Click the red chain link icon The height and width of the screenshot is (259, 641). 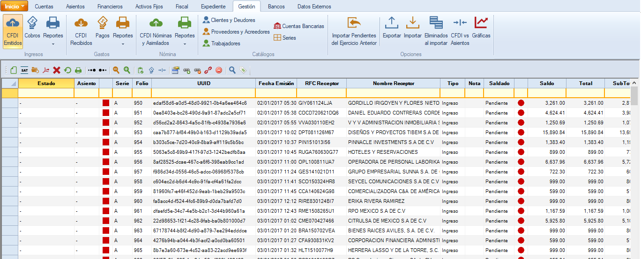[x=208, y=70]
